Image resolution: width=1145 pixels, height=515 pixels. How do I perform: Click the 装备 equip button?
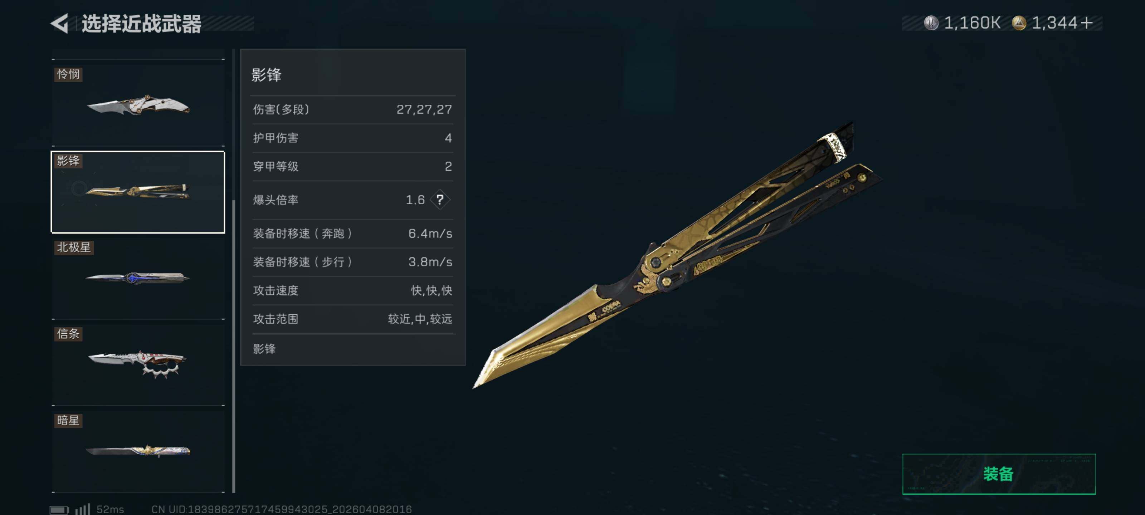pos(999,474)
